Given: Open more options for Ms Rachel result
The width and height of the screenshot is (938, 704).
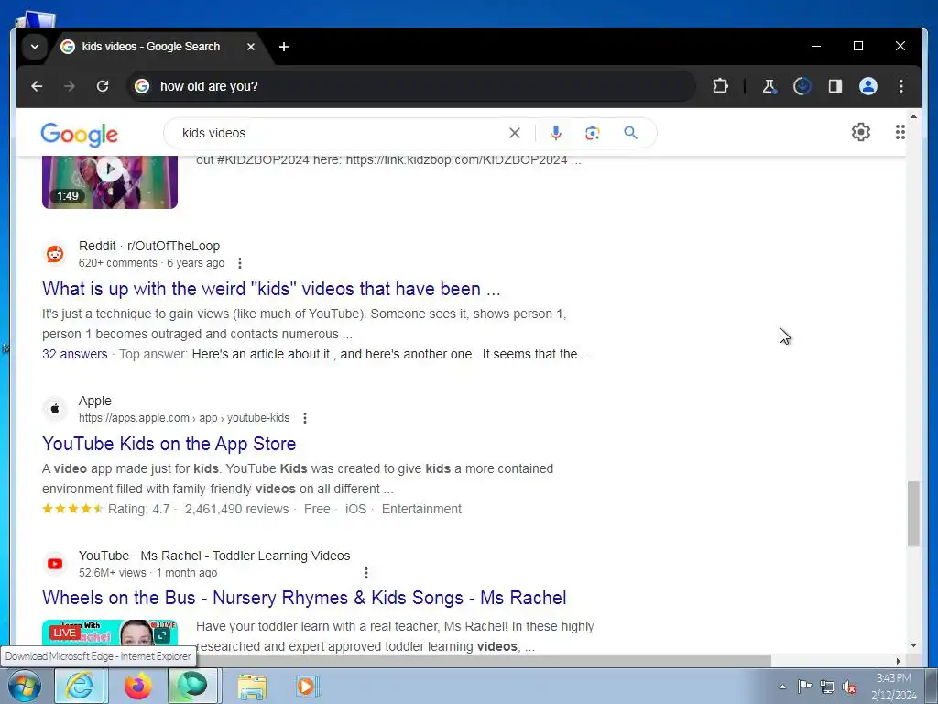Looking at the screenshot, I should pos(366,573).
